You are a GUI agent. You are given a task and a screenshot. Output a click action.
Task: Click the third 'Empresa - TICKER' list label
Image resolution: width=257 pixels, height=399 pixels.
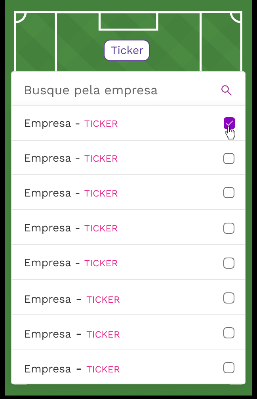coord(71,193)
